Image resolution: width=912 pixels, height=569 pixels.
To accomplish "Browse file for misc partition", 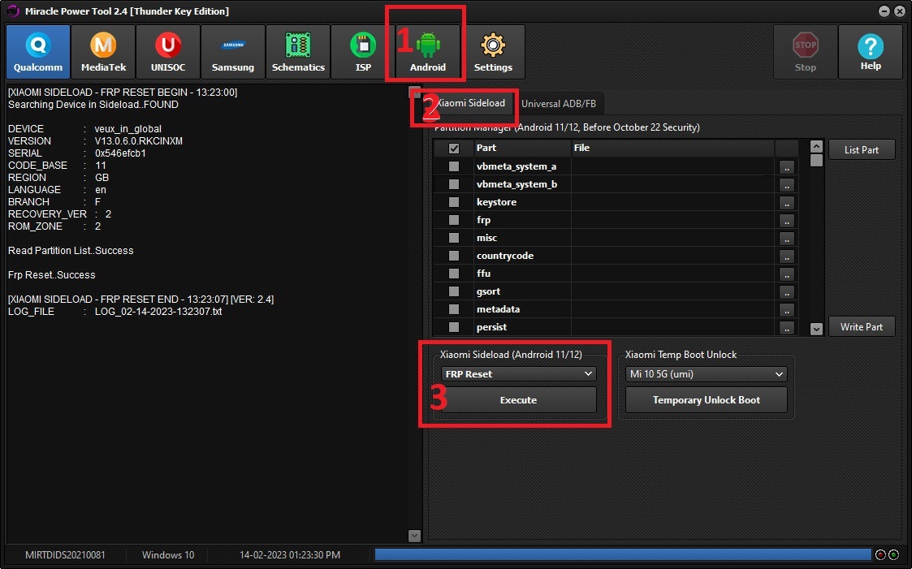I will pos(786,239).
